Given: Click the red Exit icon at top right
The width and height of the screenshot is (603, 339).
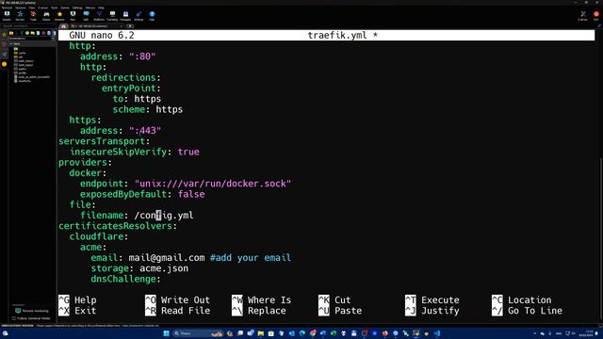Looking at the screenshot, I should (596, 15).
